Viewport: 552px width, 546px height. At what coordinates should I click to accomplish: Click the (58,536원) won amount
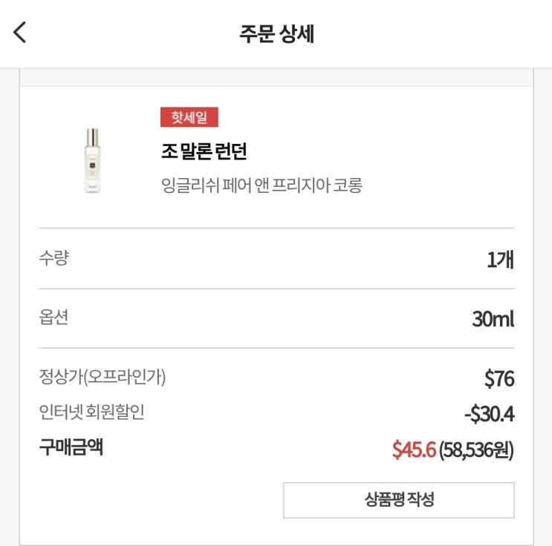476,450
